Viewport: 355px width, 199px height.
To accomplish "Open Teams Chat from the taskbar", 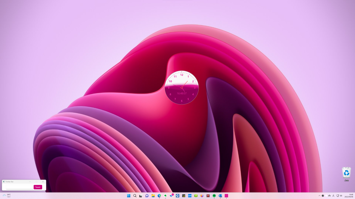I will [x=147, y=196].
